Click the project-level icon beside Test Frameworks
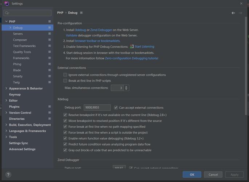Image resolution: width=249 pixels, height=182 pixels. click(x=49, y=46)
